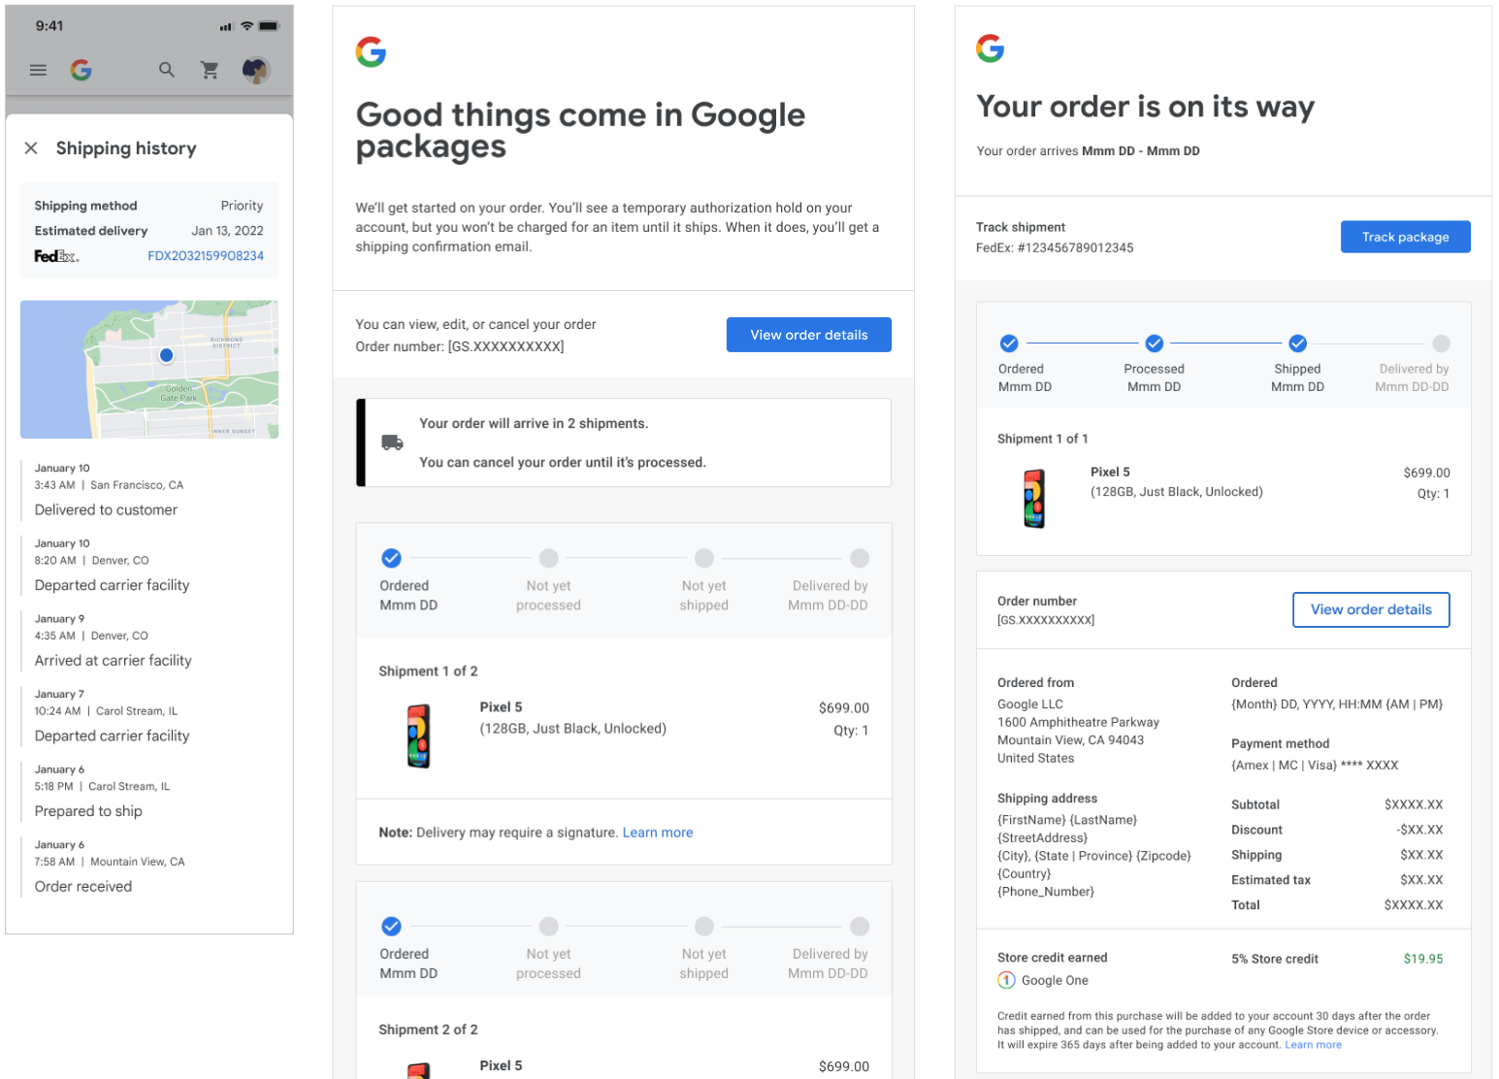Click Google logo above 'Good things come' heading
This screenshot has height=1079, width=1499.
pyautogui.click(x=371, y=51)
